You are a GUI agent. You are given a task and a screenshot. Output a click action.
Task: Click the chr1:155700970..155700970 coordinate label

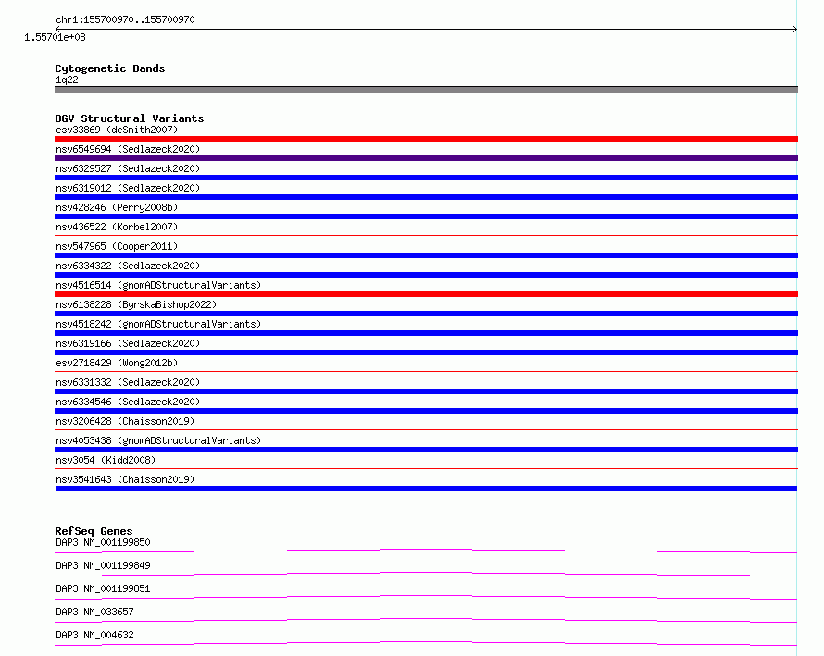pyautogui.click(x=125, y=19)
